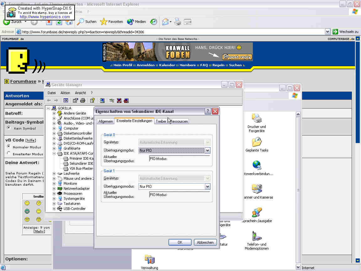The width and height of the screenshot is (361, 271).
Task: Select Erweiterter Modus radio button
Action: point(9,153)
